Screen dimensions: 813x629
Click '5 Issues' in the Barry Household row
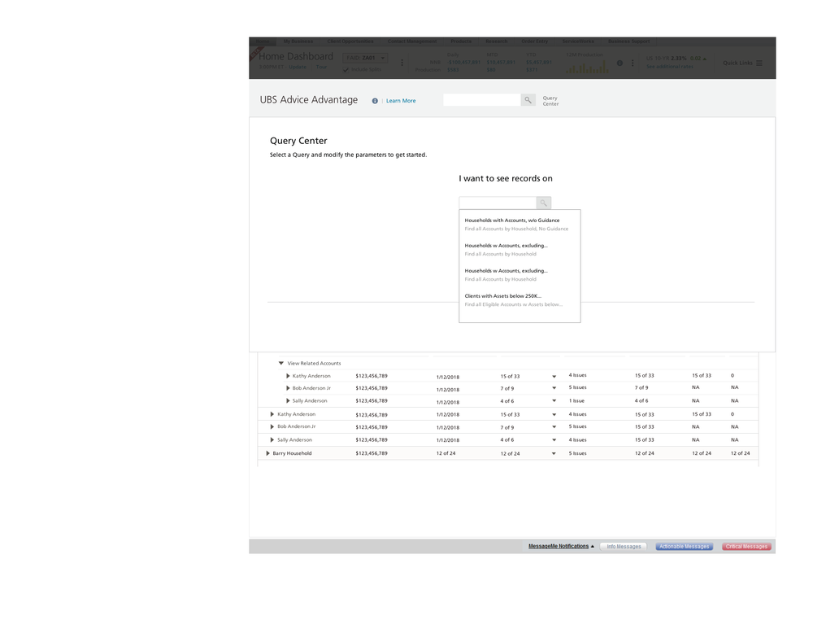pyautogui.click(x=577, y=453)
